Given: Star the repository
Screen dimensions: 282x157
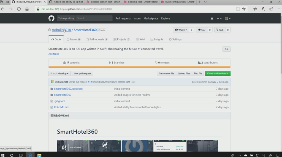Looking at the screenshot, I should point(202,30).
